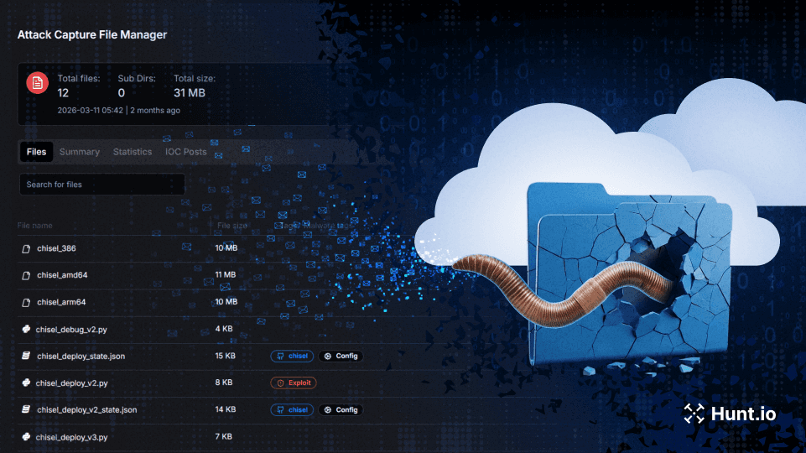Click the Sub Dirs value 0
The image size is (806, 453).
(x=122, y=93)
